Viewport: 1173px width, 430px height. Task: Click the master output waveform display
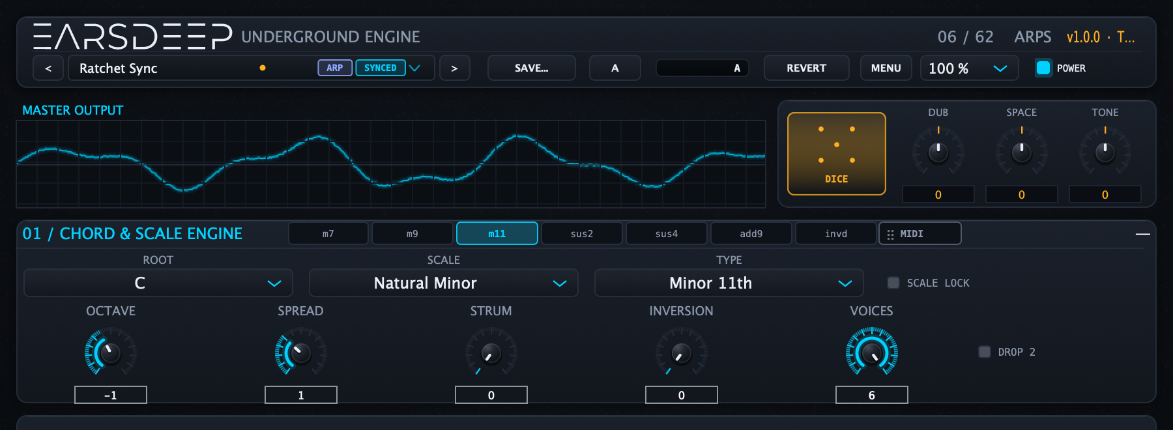391,164
